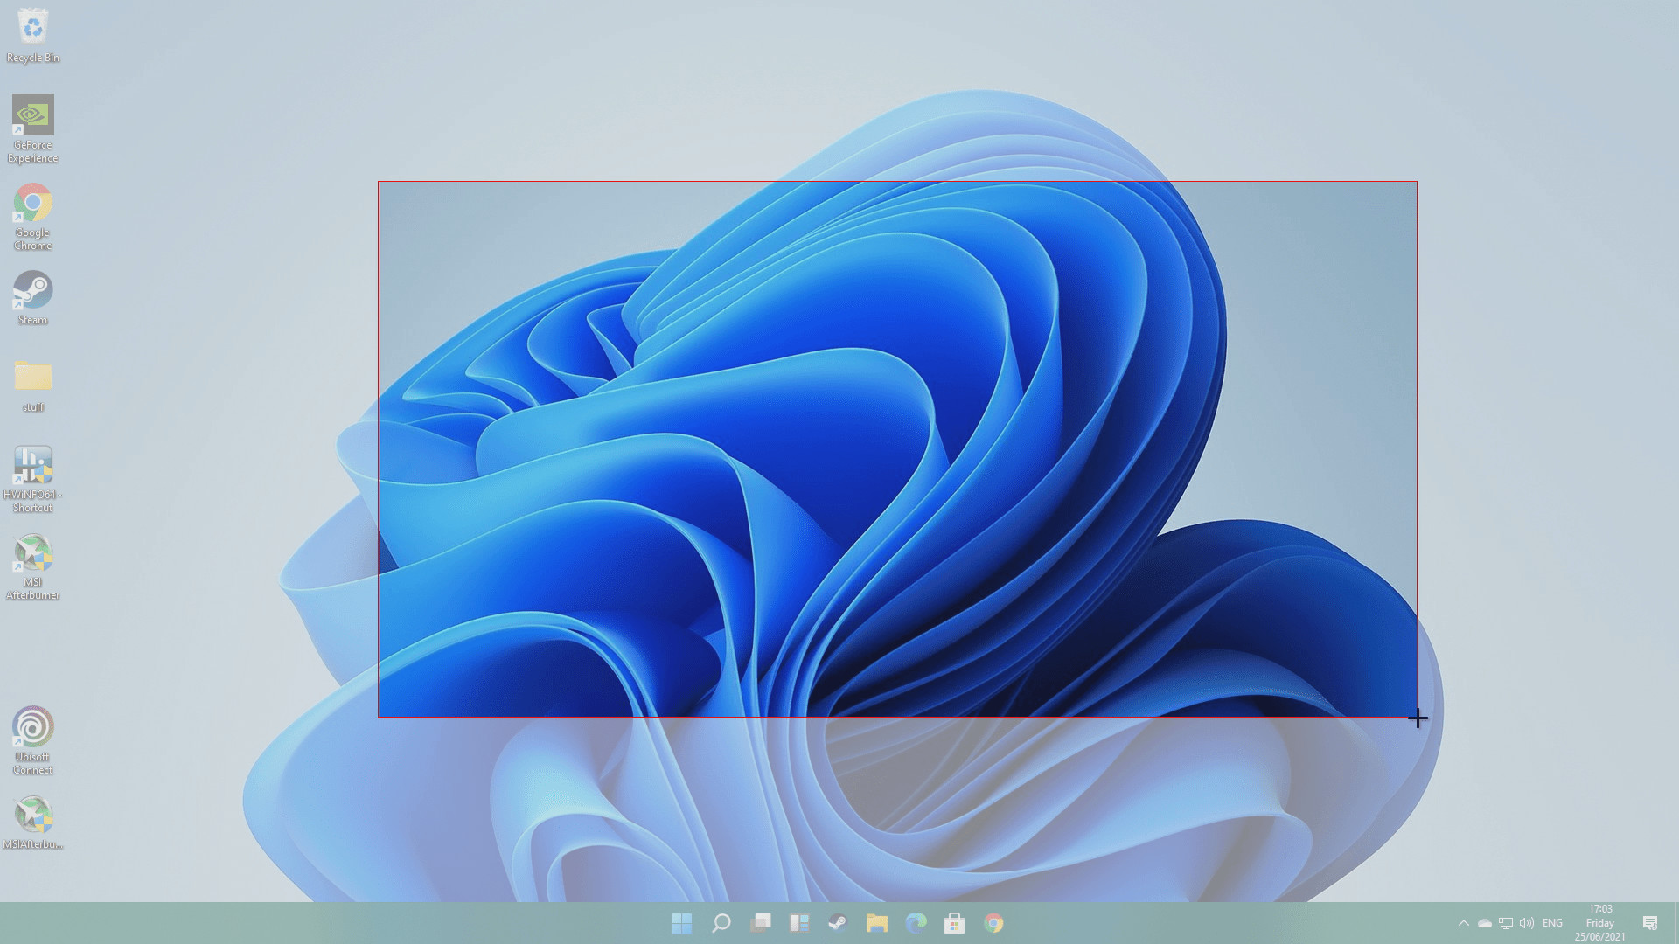The height and width of the screenshot is (944, 1679).
Task: Open Steam from the taskbar
Action: [x=838, y=923]
